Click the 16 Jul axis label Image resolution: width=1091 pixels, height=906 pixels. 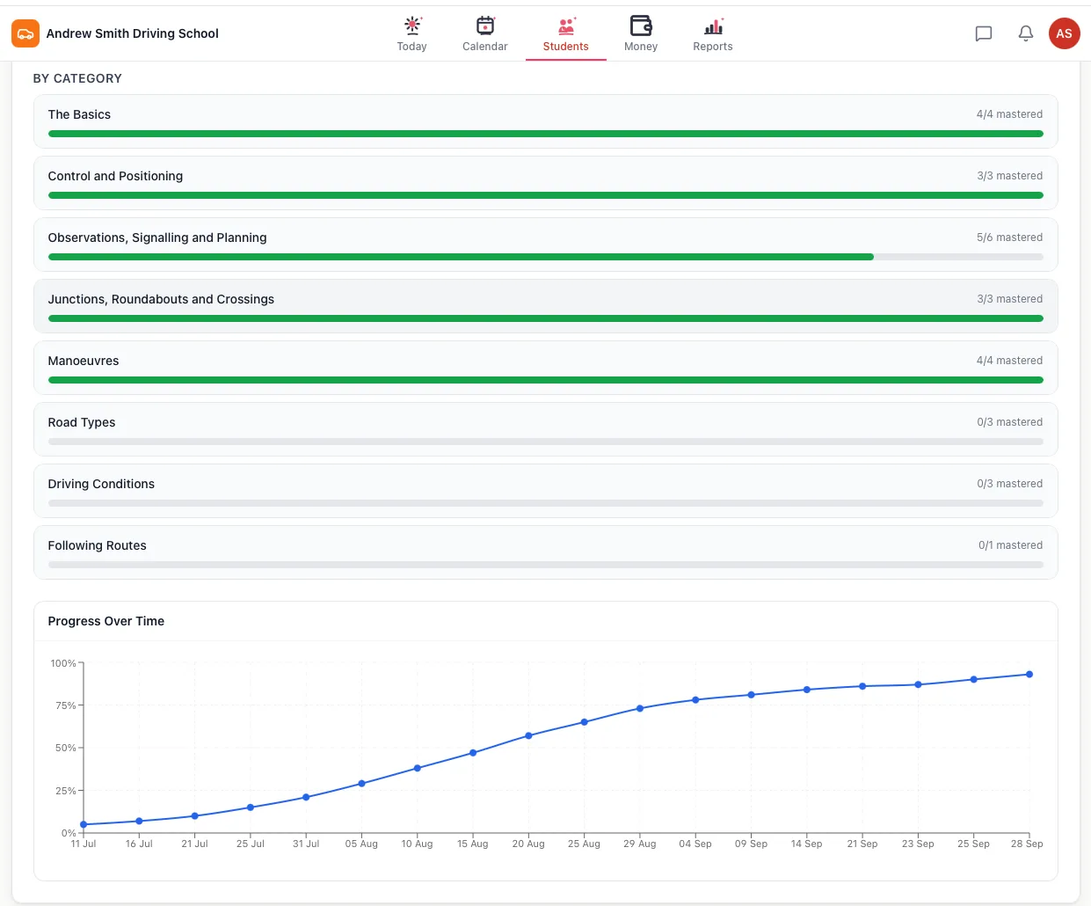(x=139, y=844)
